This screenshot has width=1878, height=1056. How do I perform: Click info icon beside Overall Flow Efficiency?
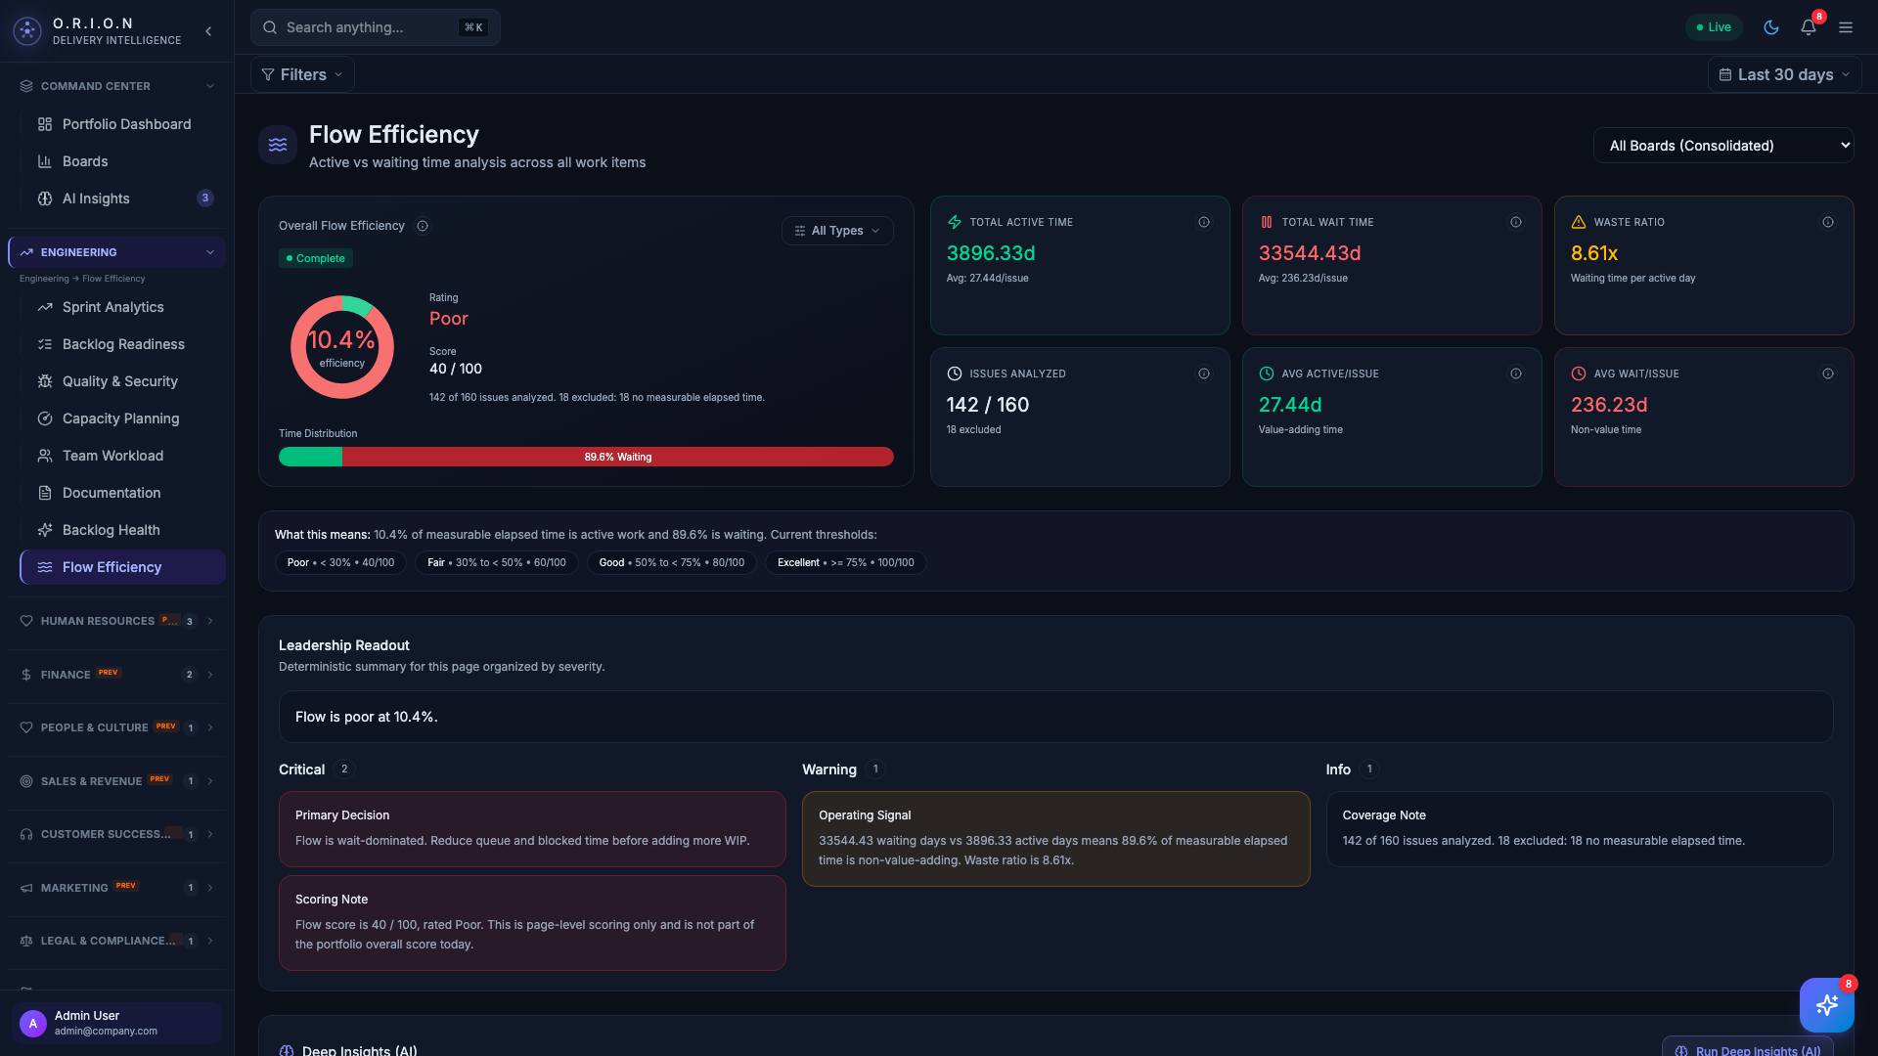click(423, 226)
